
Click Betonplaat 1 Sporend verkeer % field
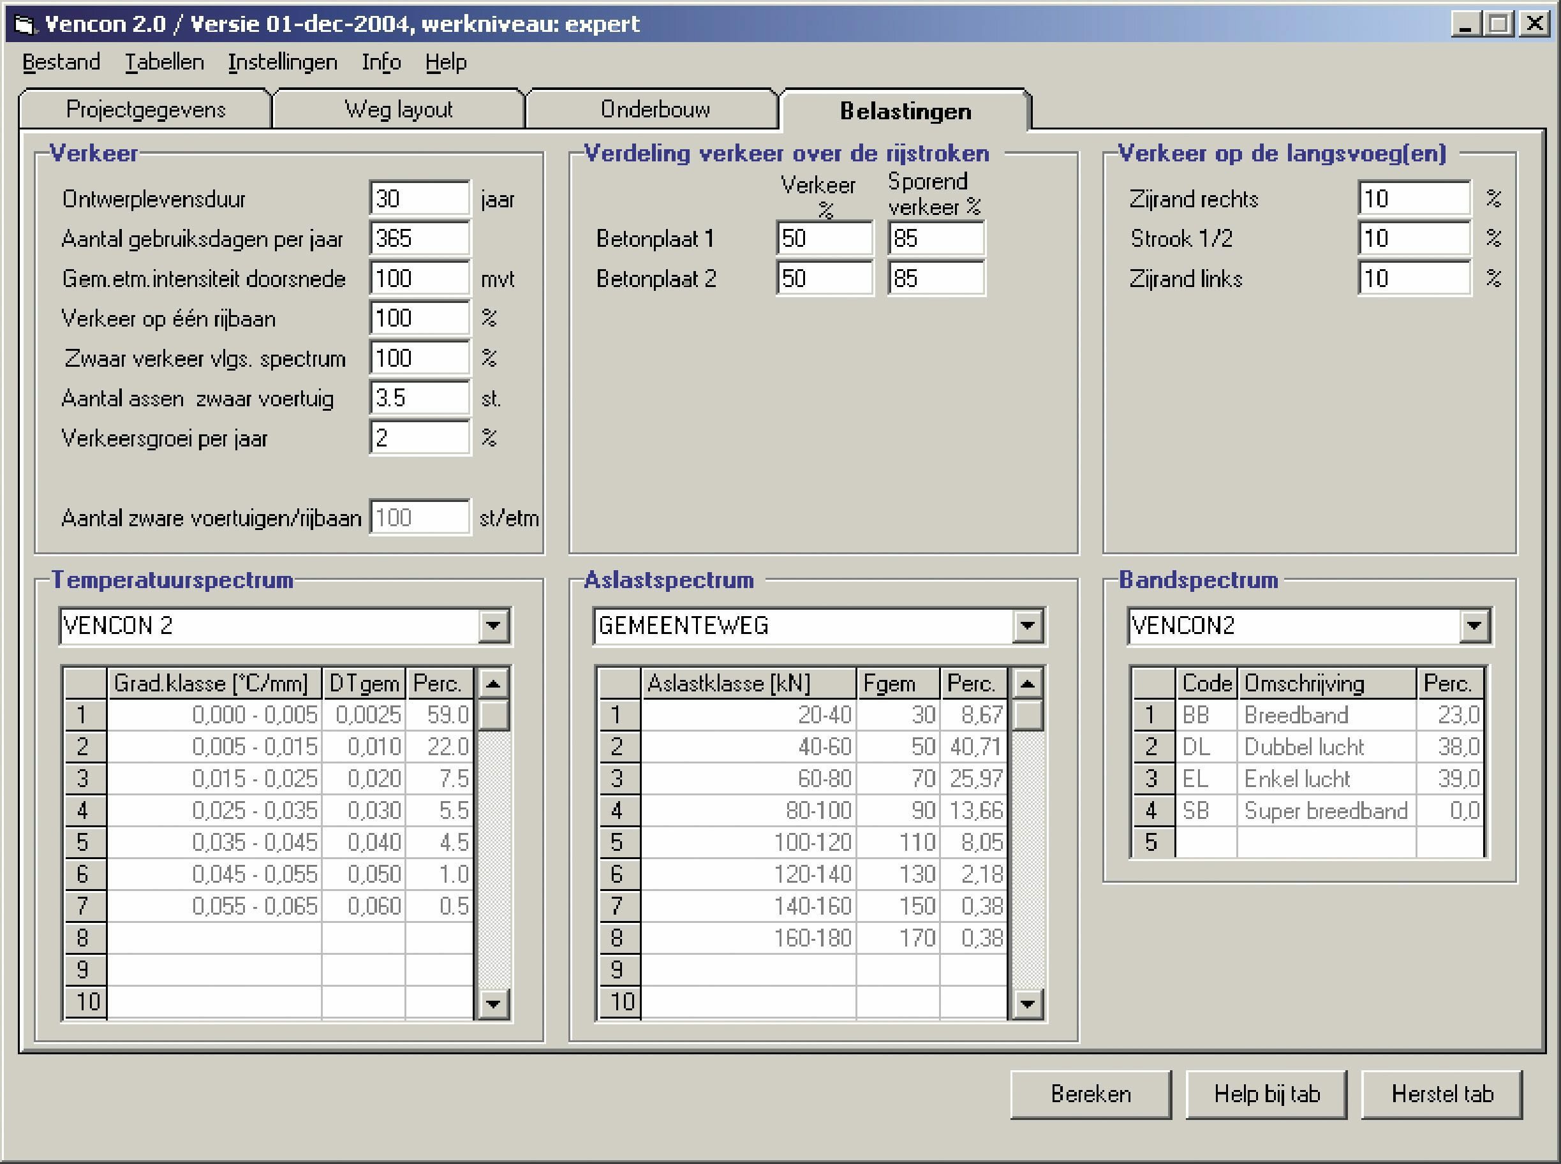click(936, 238)
